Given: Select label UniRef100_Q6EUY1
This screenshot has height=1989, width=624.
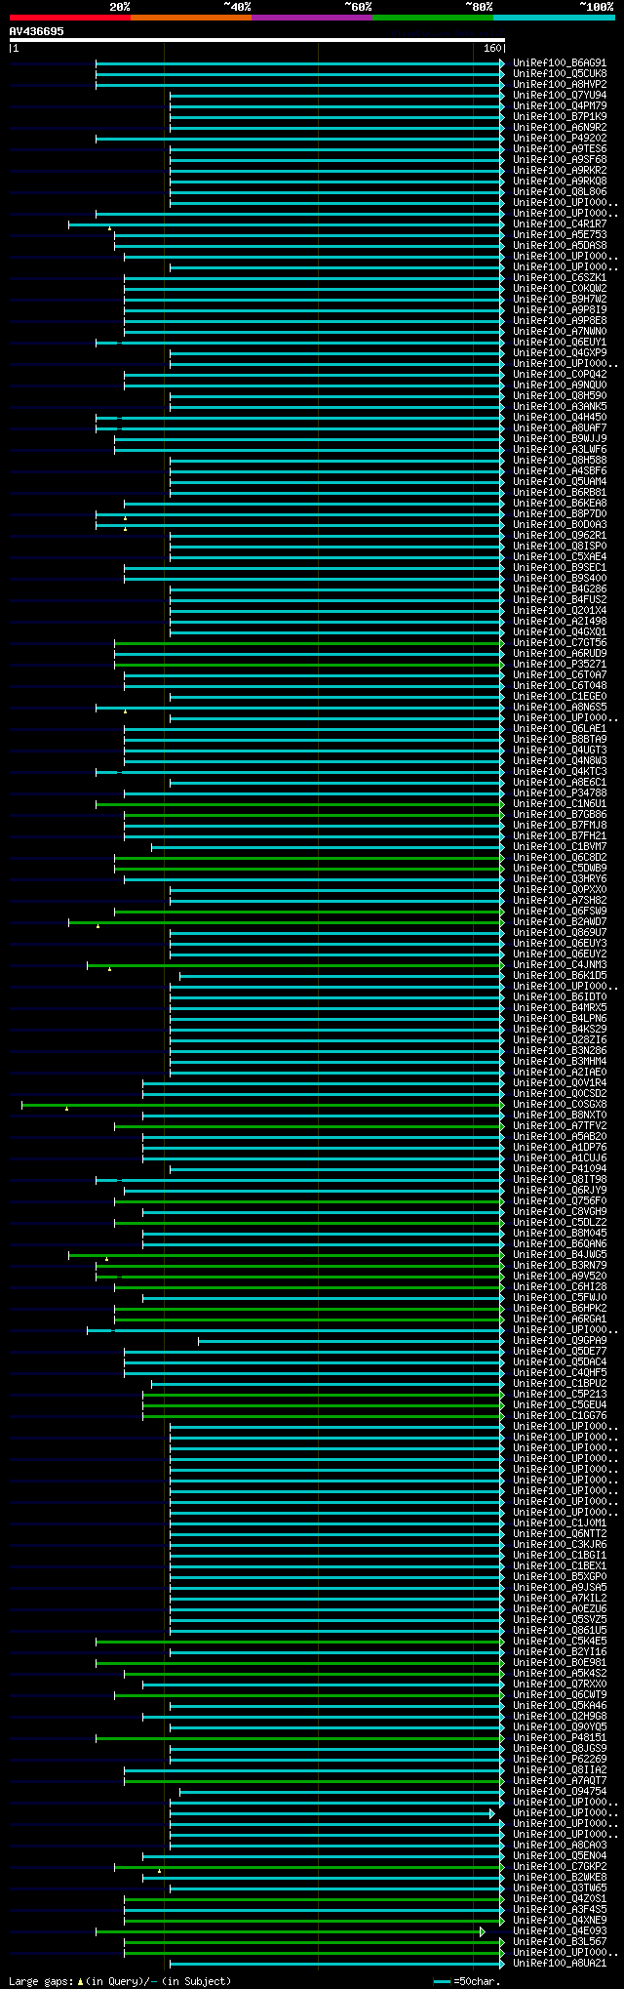Looking at the screenshot, I should click(560, 343).
